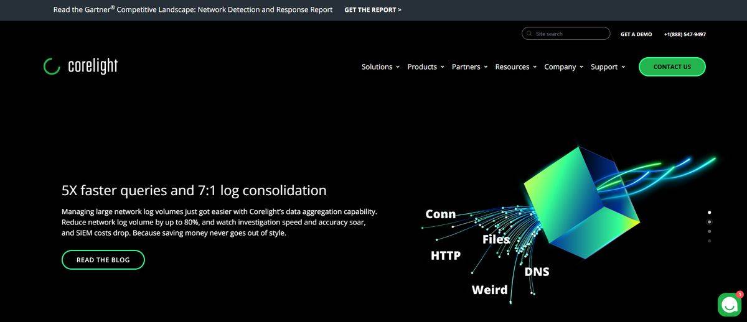Expand the Solutions dropdown menu
Image resolution: width=747 pixels, height=322 pixels.
click(x=380, y=67)
